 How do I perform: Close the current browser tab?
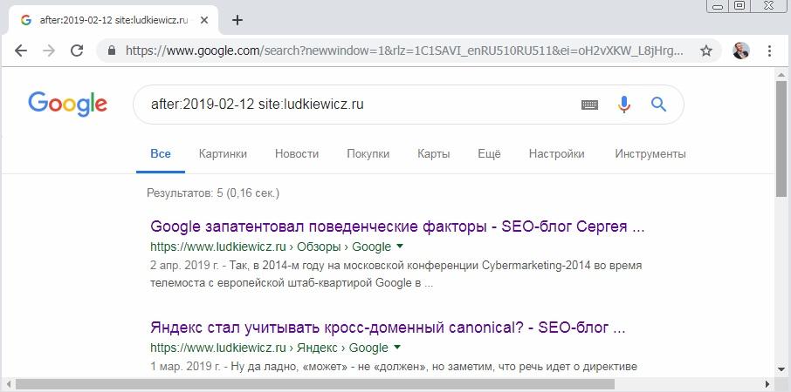click(204, 20)
